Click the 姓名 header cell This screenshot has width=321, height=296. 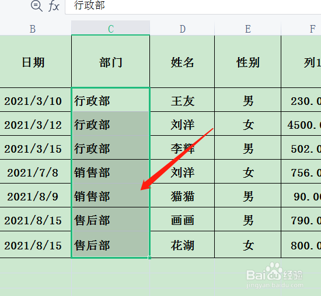point(182,62)
